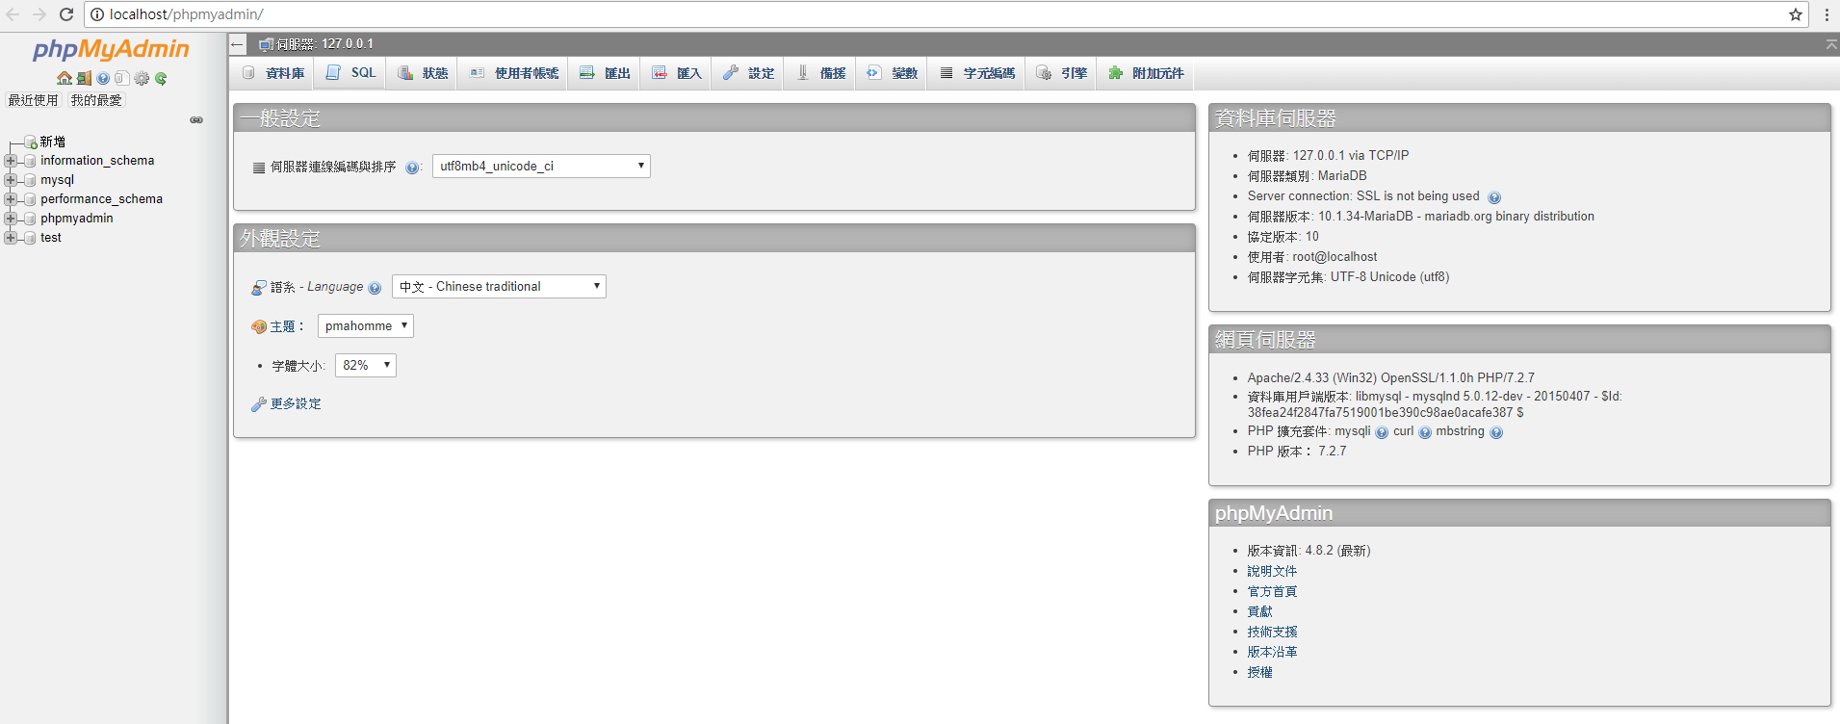Open the 技術支援 support link
This screenshot has width=1840, height=724.
tap(1272, 633)
